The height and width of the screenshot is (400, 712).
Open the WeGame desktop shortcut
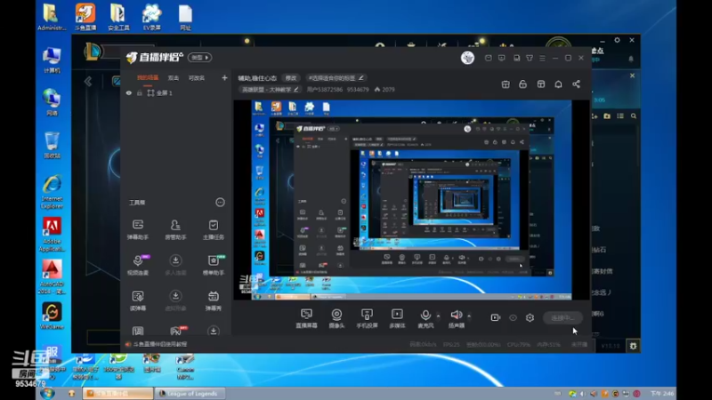[x=52, y=316]
